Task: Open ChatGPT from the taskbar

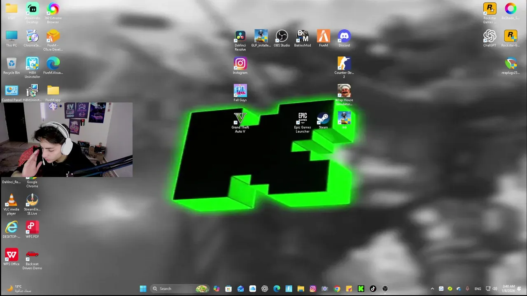Action: point(265,289)
